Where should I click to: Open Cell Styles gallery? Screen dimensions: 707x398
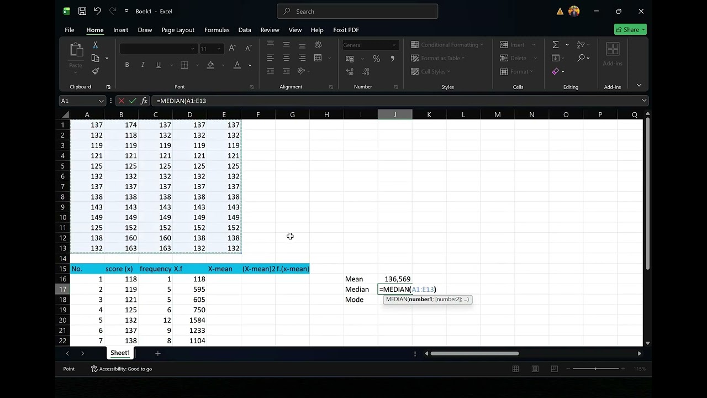click(x=431, y=71)
